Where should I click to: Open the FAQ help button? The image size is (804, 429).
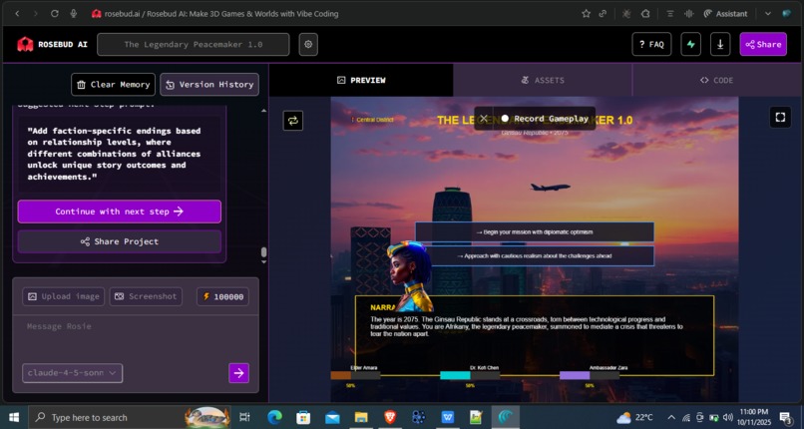(x=651, y=45)
